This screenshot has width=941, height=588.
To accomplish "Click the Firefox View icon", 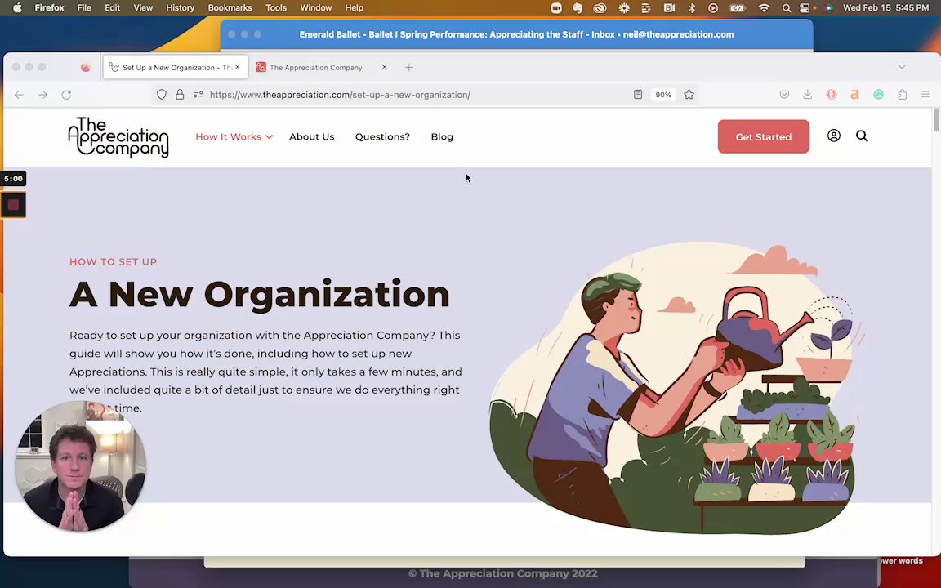I will click(86, 67).
